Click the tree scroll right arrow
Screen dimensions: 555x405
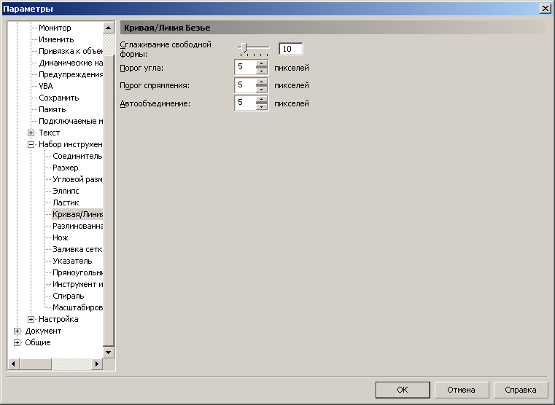[97, 363]
